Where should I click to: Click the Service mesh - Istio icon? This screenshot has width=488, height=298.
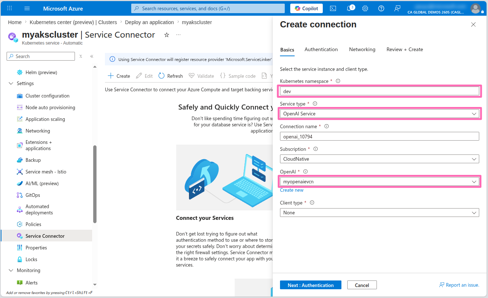pos(20,172)
